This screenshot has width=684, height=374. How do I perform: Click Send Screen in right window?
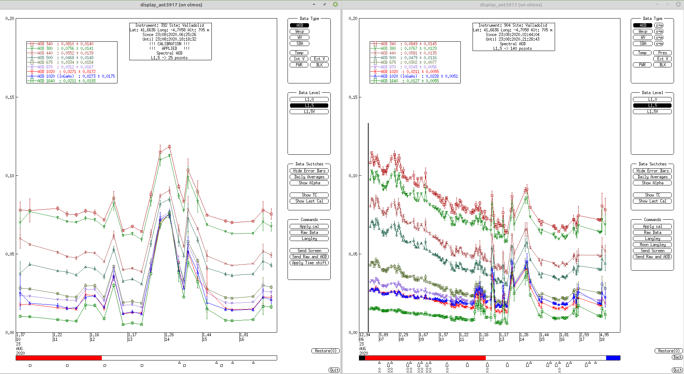tap(652, 251)
